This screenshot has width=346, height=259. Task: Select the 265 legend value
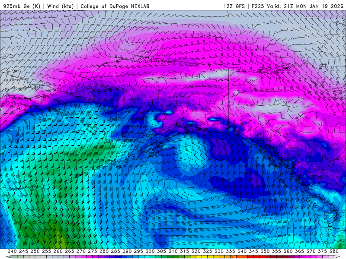[69, 251]
